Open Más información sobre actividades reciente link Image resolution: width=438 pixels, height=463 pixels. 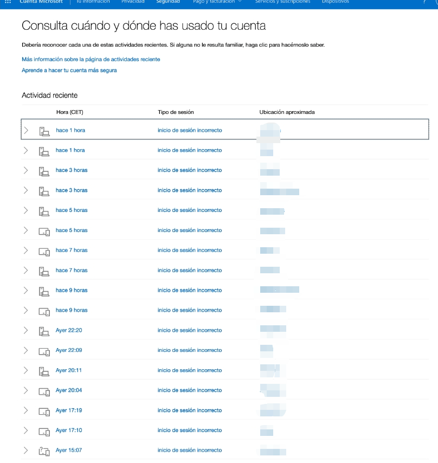91,59
